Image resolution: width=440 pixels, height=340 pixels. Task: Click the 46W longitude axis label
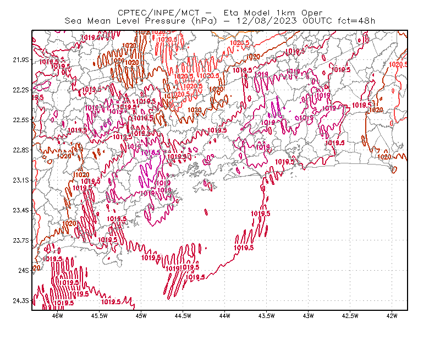coord(58,316)
